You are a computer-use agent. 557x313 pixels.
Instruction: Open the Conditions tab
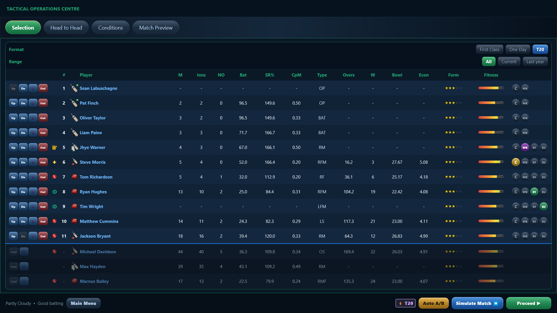tap(111, 28)
